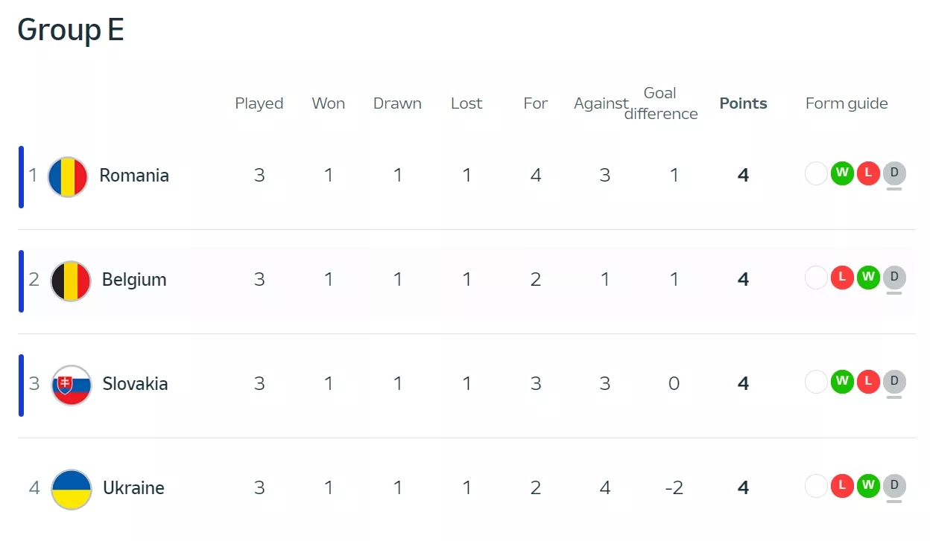Click the Form guide column header

847,103
